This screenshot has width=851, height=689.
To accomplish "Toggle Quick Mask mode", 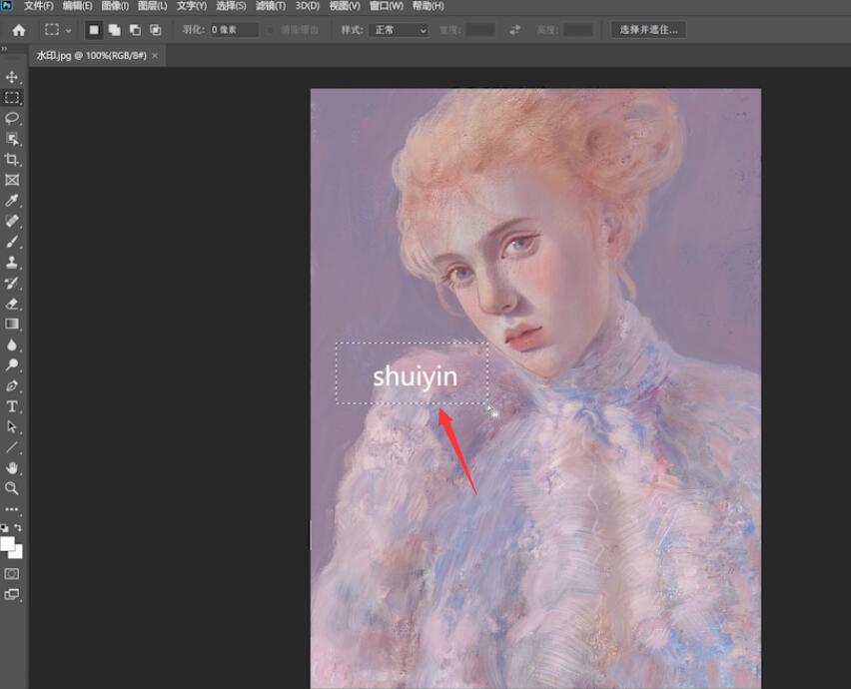I will pos(11,574).
